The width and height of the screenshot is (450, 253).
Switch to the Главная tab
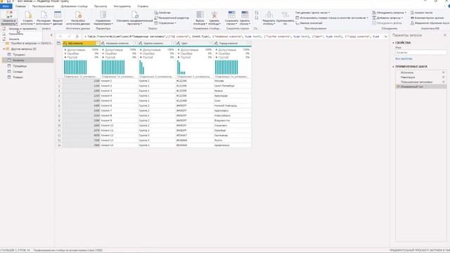(x=20, y=6)
